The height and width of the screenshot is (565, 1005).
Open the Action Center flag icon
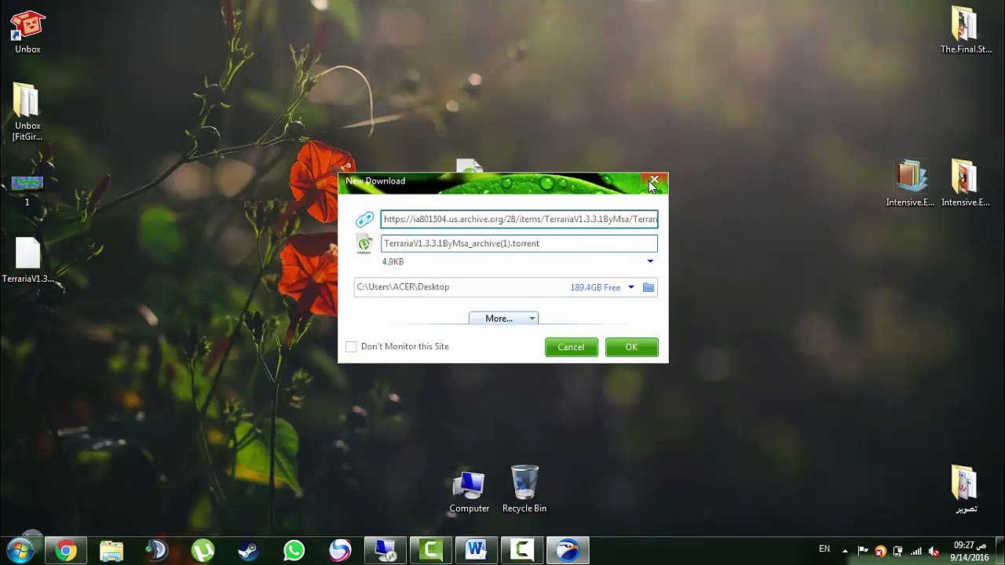click(863, 551)
